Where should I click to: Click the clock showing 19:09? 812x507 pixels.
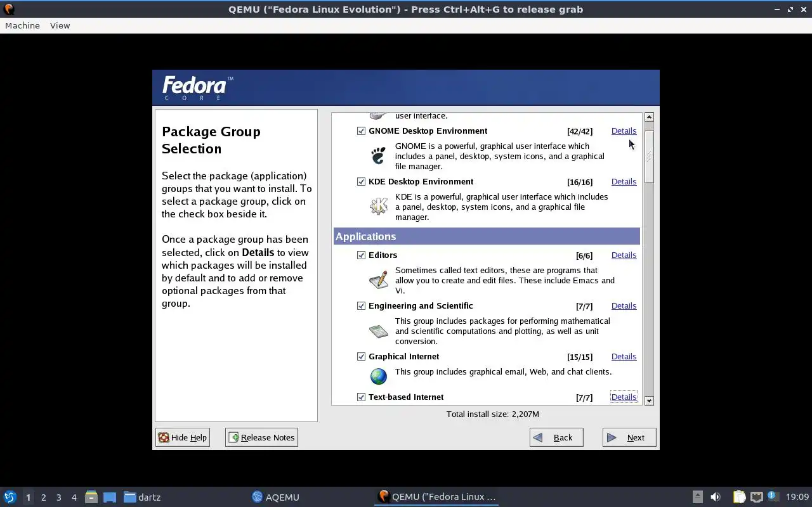pos(797,497)
